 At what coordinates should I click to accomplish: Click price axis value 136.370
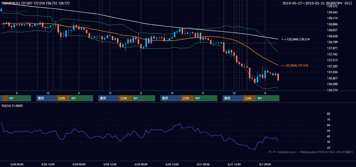[332, 90]
